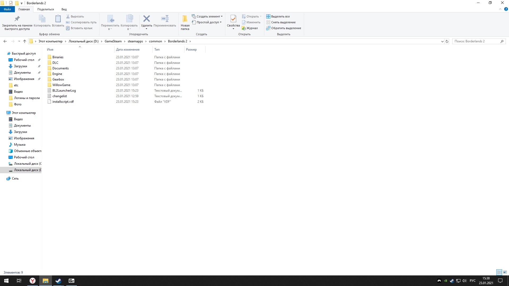Image resolution: width=509 pixels, height=286 pixels.
Task: Click the Up one level arrow
Action: pyautogui.click(x=25, y=41)
